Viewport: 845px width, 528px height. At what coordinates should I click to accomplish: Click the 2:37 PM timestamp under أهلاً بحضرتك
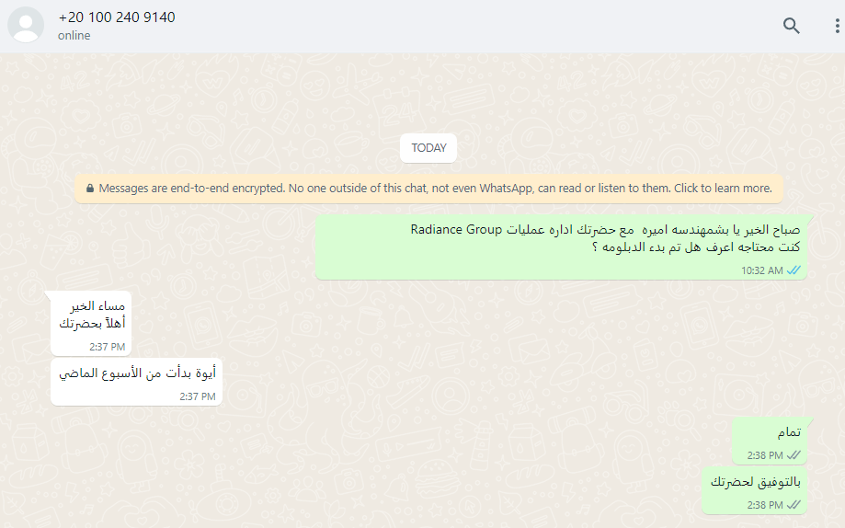tap(108, 347)
